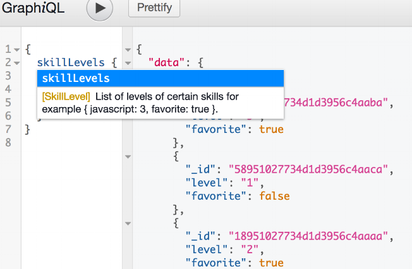This screenshot has width=412, height=269.
Task: Open the SkillLevel type link in hint
Action: 66,96
